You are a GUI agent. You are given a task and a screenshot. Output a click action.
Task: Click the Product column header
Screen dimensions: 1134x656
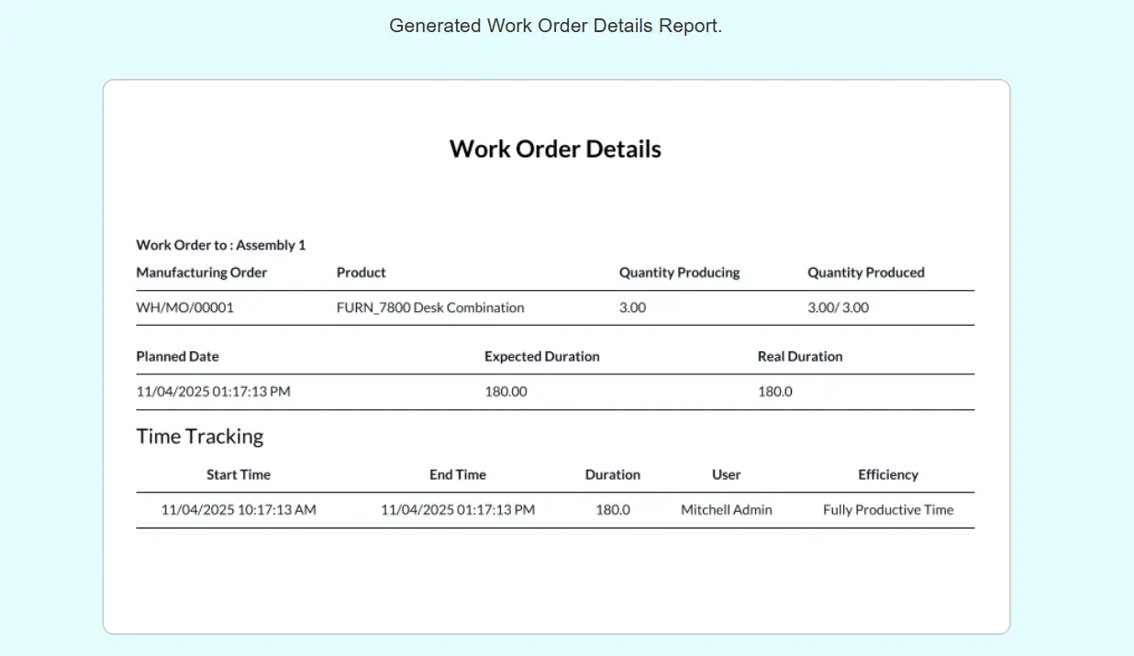pyautogui.click(x=361, y=272)
